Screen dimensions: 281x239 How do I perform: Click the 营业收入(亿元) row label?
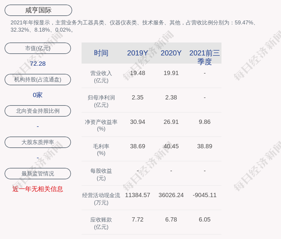point(101,77)
